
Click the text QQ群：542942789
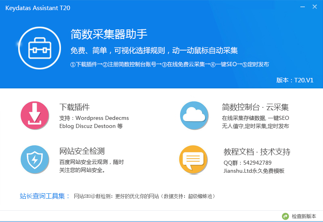point(247,163)
